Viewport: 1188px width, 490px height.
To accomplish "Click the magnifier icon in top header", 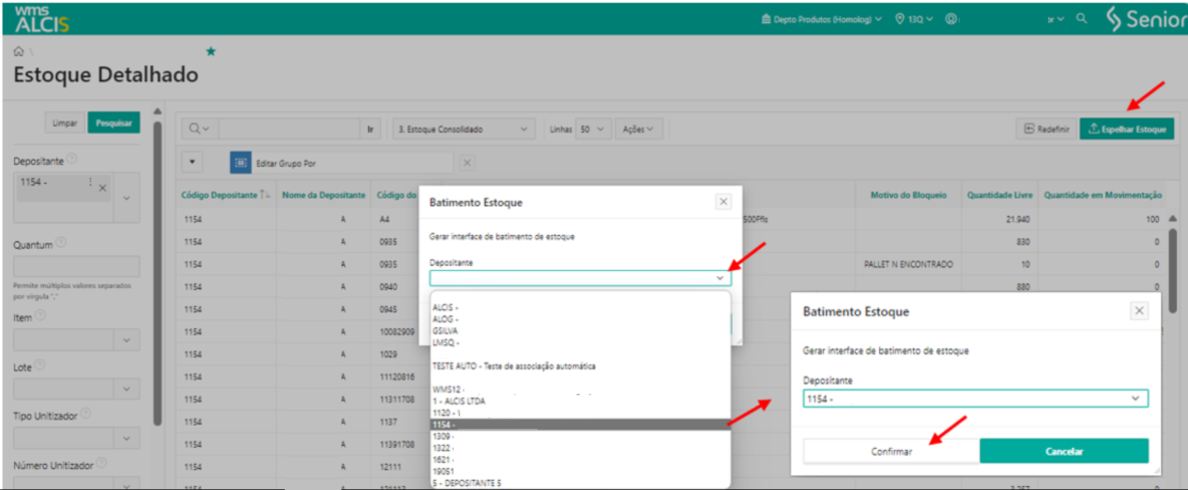I will point(1081,19).
